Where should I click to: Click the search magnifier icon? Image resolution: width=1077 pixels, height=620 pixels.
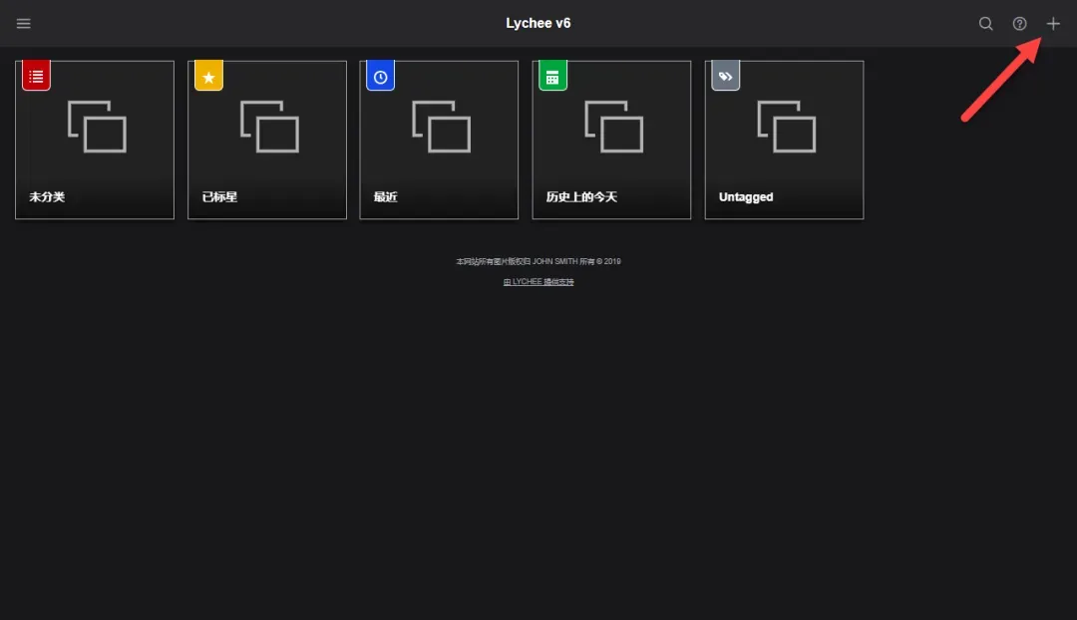click(x=985, y=24)
